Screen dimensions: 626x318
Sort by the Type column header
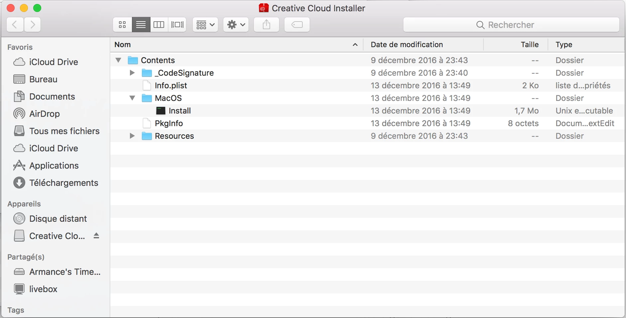pos(586,44)
